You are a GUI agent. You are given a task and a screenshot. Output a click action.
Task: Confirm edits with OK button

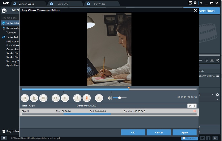133,132
